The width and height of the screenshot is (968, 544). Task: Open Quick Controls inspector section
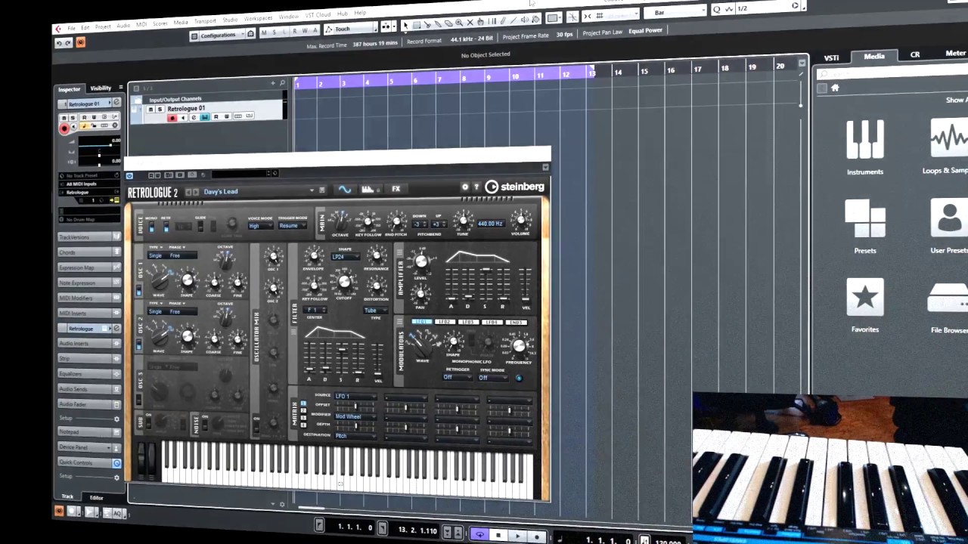coord(89,462)
